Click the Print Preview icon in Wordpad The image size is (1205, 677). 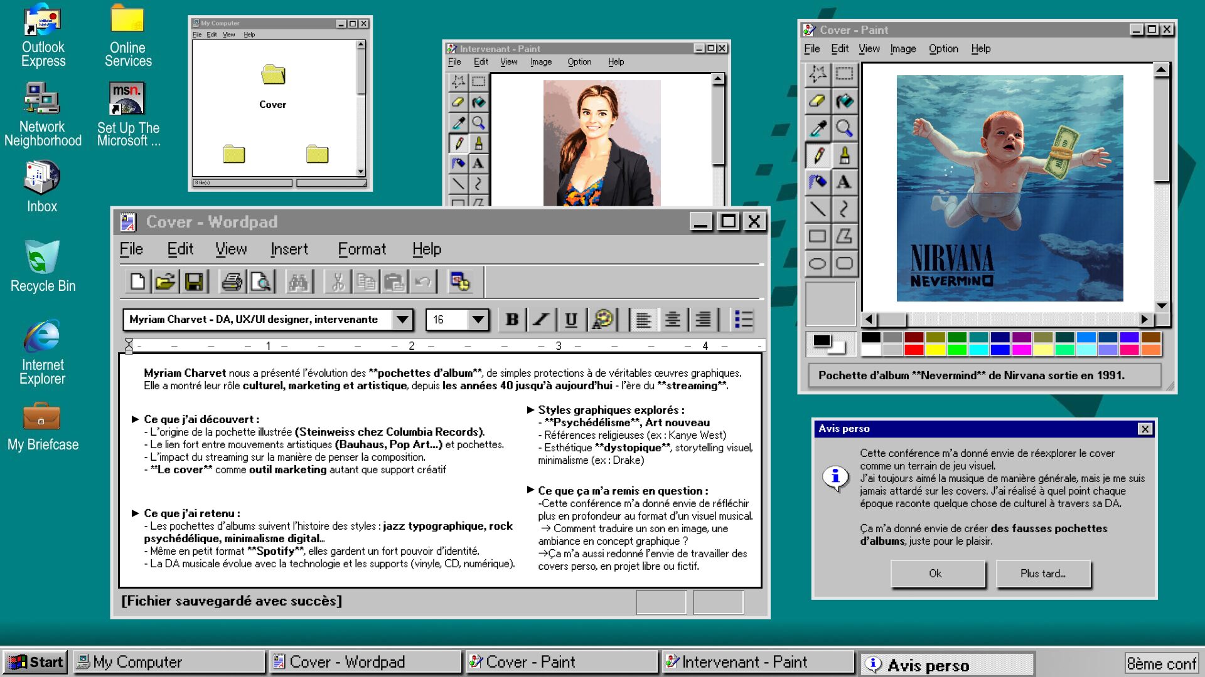click(x=260, y=282)
